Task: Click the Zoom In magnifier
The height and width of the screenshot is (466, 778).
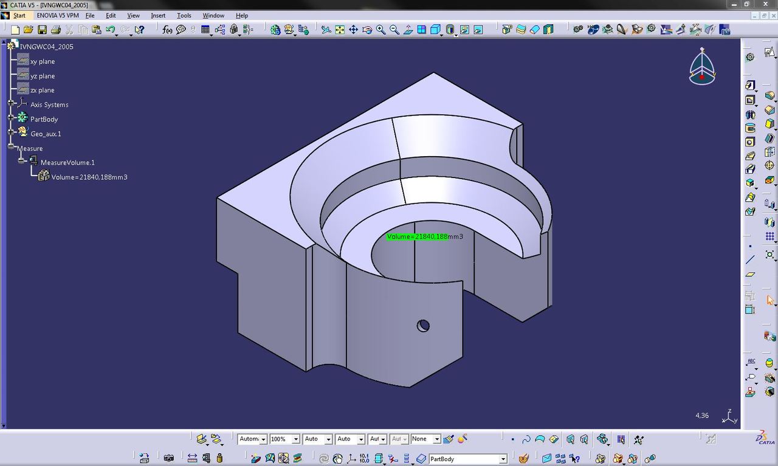Action: click(380, 30)
